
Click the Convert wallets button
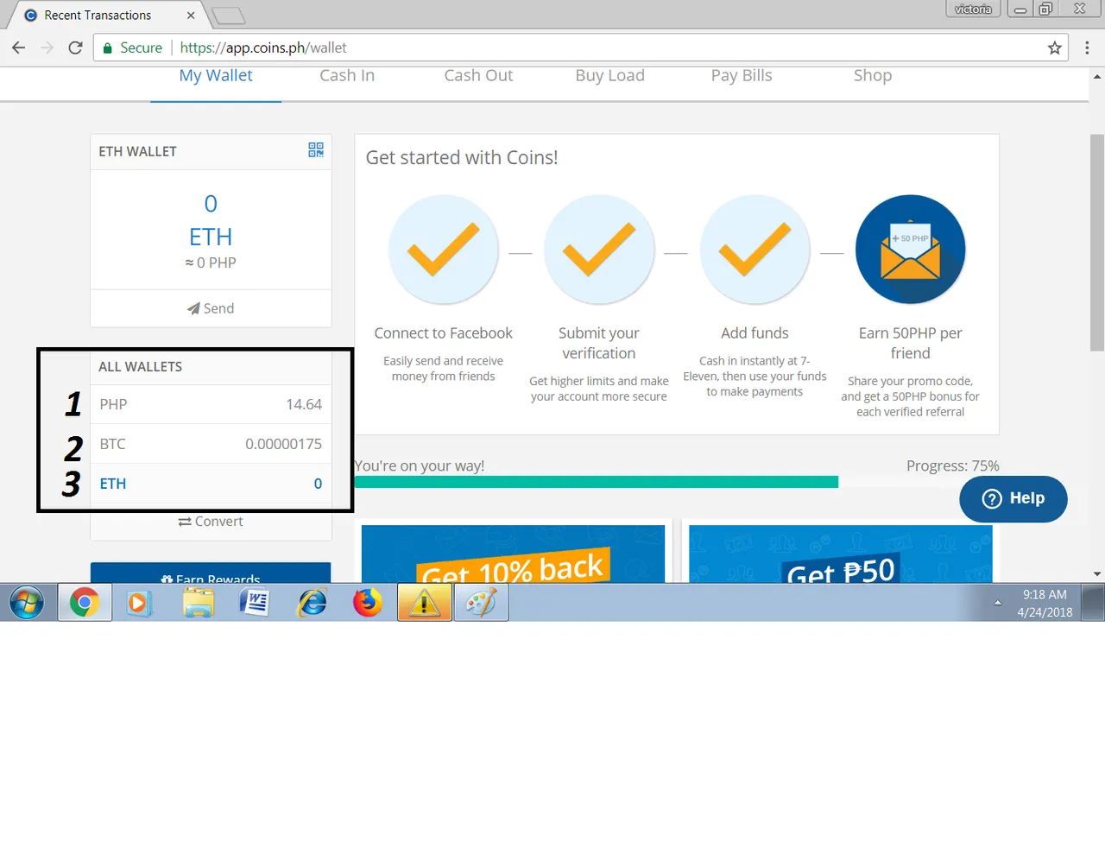click(x=211, y=522)
